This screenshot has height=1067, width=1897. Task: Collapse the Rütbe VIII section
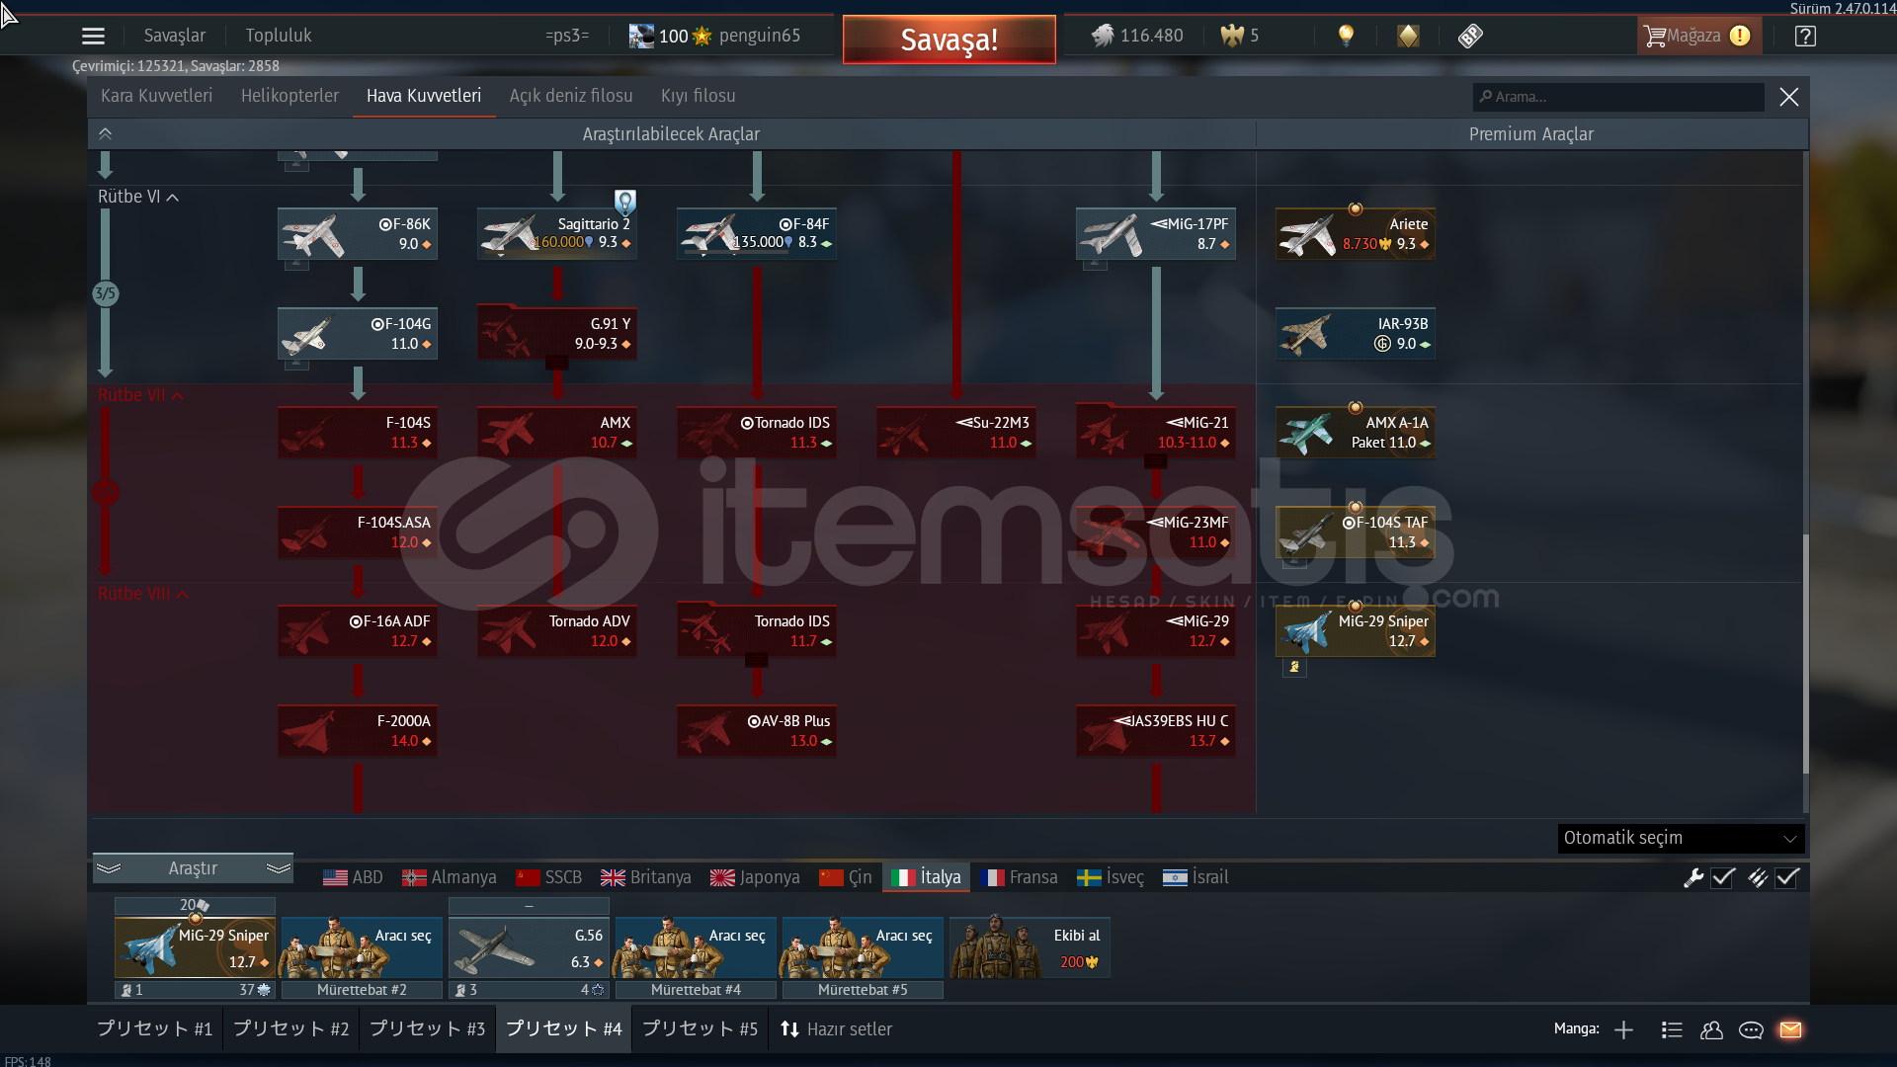point(143,594)
